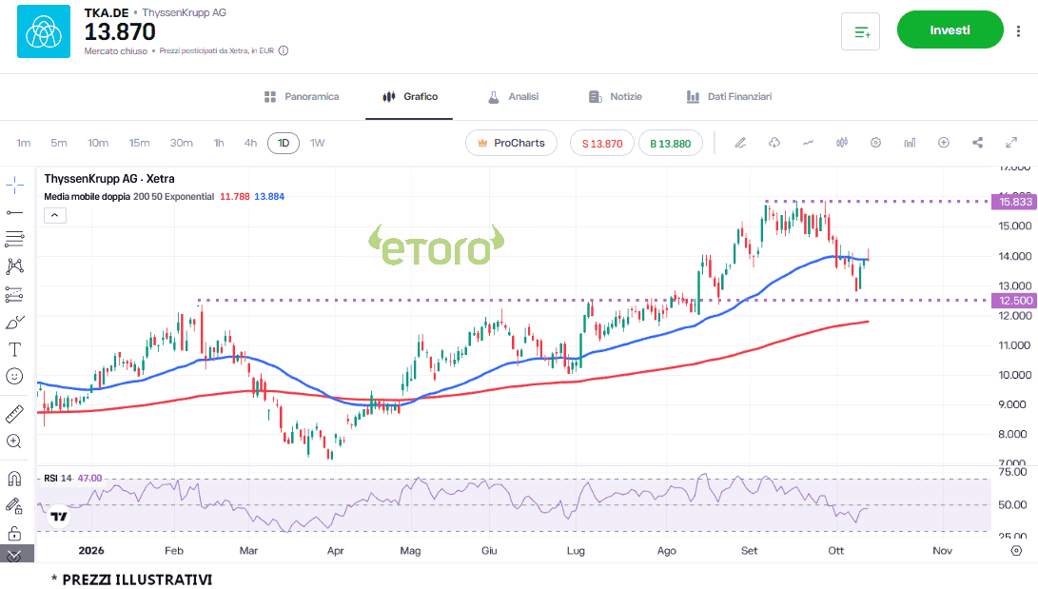
Task: Select the 30m timeframe
Action: pyautogui.click(x=182, y=143)
